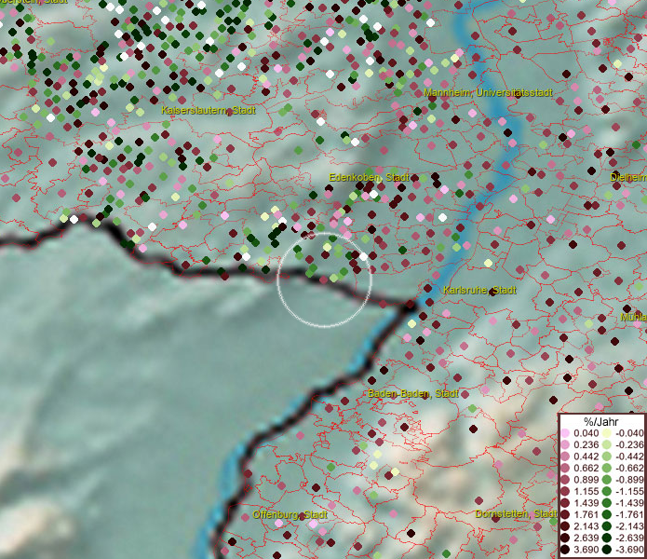Image resolution: width=647 pixels, height=559 pixels.
Task: Click the 1.761 legend value
Action: click(x=586, y=514)
